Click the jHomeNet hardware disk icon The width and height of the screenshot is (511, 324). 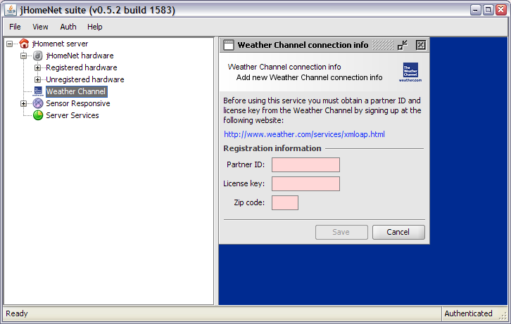[38, 56]
